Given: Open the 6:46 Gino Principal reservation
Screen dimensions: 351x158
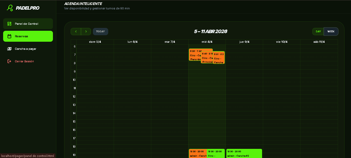Looking at the screenshot, I should point(207,57).
